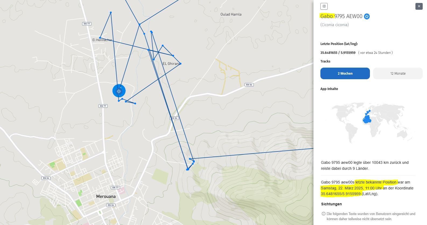Click the Sichtungen section heading
Viewport: 427px width, 225px height.
click(331, 204)
